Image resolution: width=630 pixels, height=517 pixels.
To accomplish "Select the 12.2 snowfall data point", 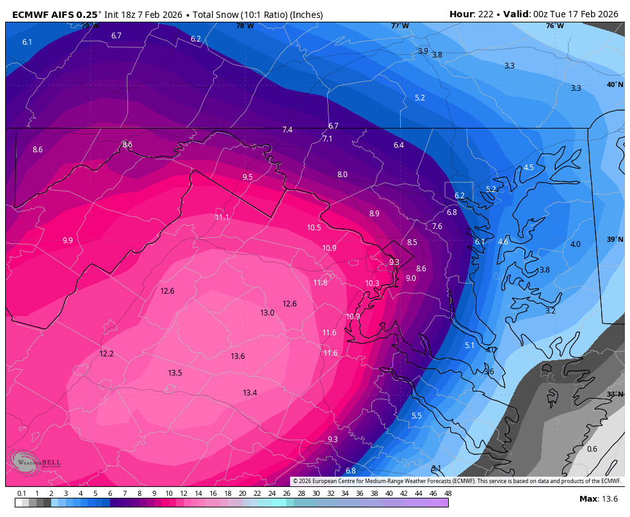I will (x=106, y=354).
